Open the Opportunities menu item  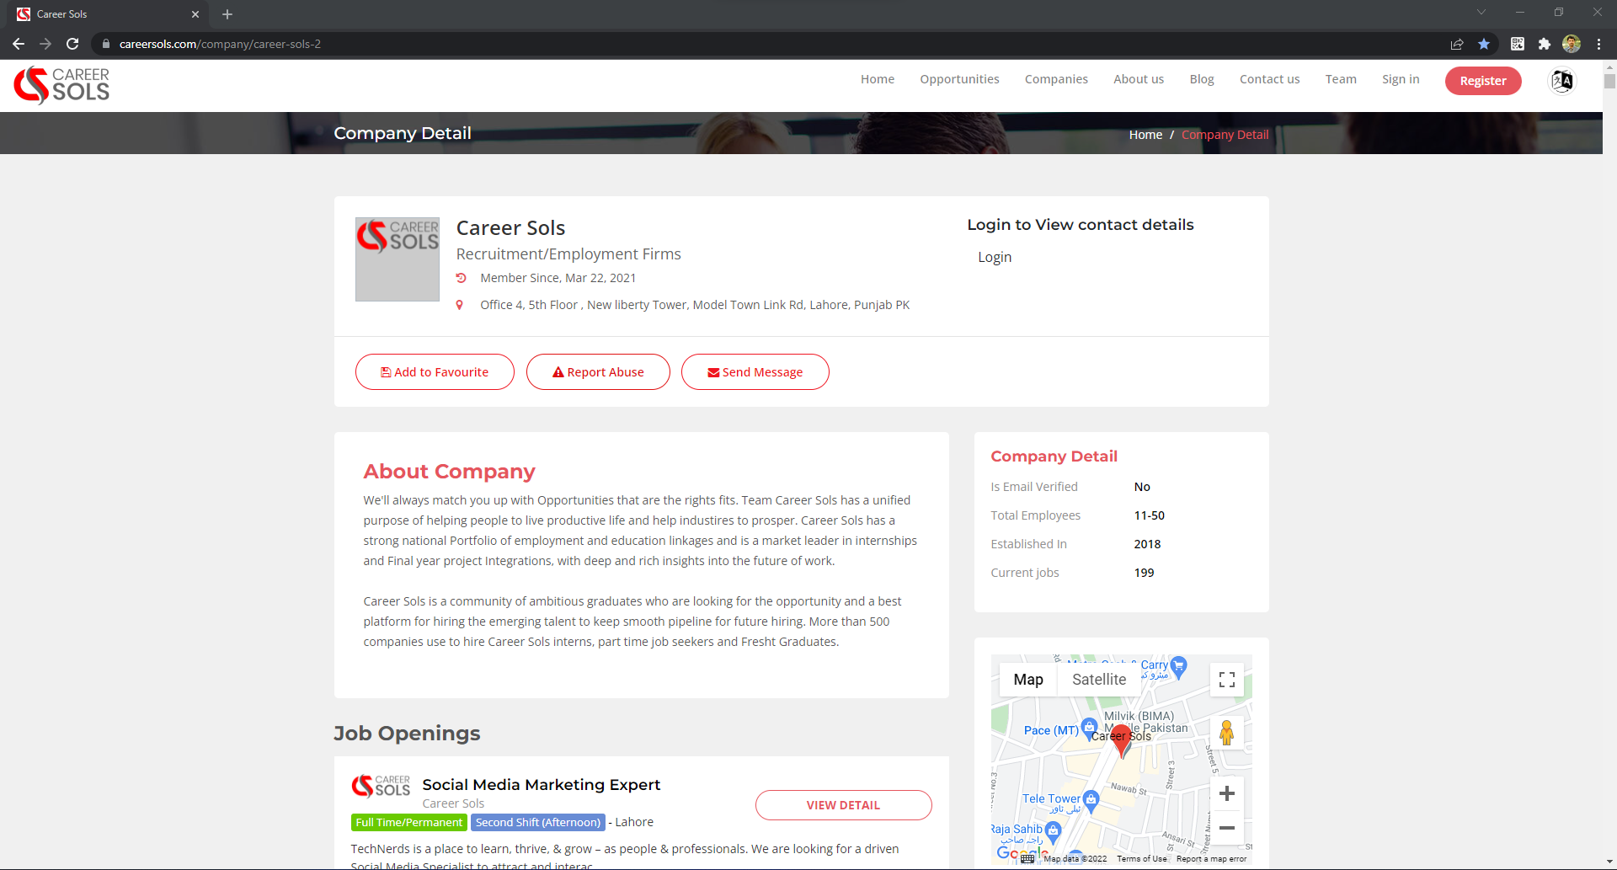(x=959, y=79)
